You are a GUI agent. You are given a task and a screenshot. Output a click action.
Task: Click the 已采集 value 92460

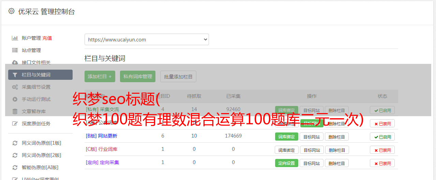pyautogui.click(x=234, y=109)
